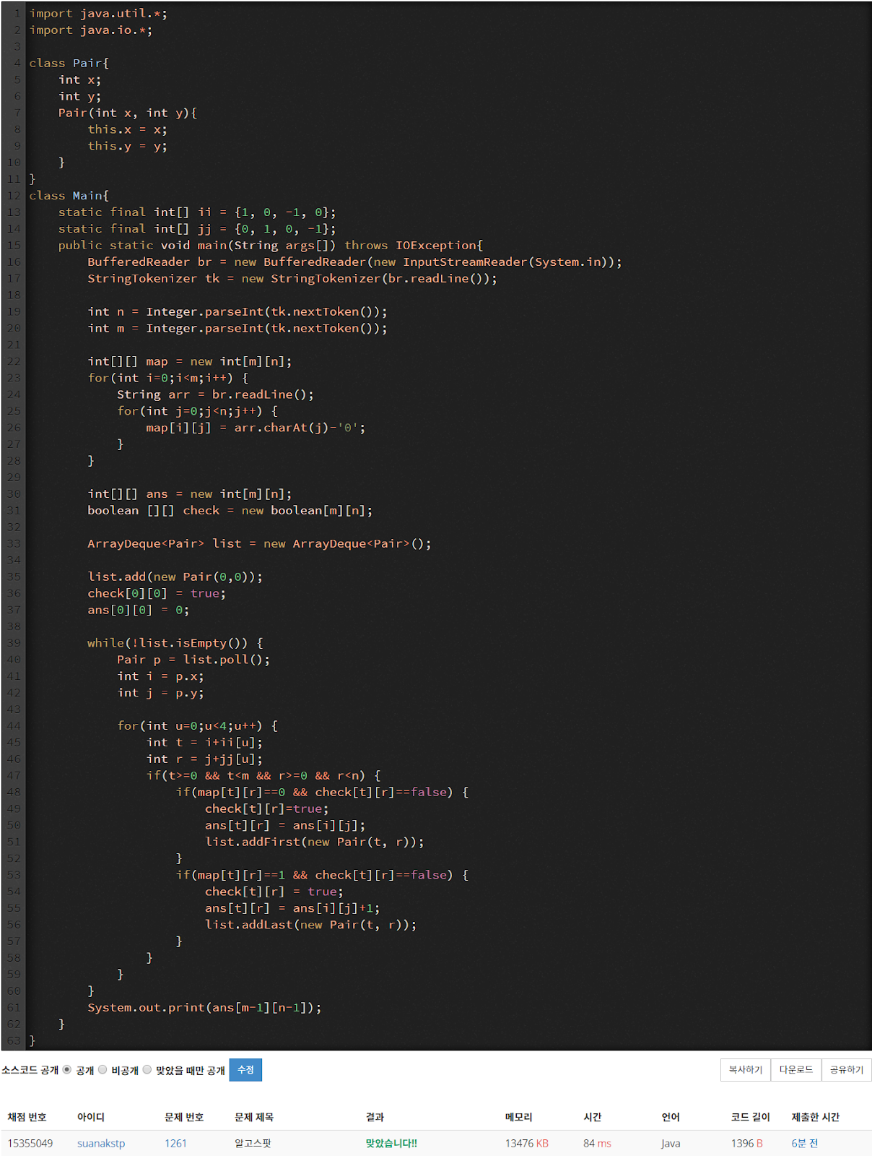Screen dimensions: 872x1156
Task: Click the 소스코드 공개 label
Action: tap(30, 1070)
